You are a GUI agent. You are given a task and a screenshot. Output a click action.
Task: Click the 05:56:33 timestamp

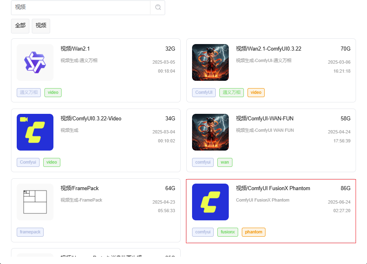tap(166, 211)
